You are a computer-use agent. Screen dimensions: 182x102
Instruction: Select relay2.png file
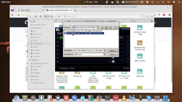pos(140,73)
